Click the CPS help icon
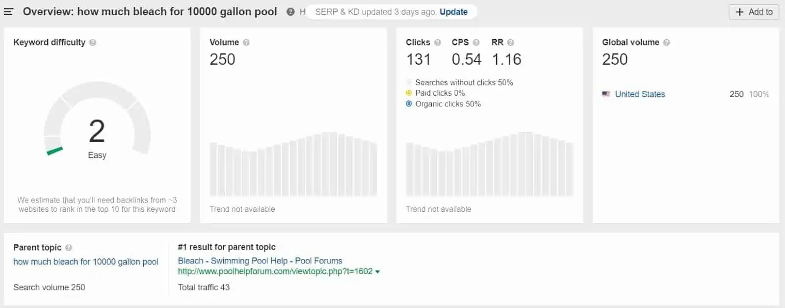 476,43
